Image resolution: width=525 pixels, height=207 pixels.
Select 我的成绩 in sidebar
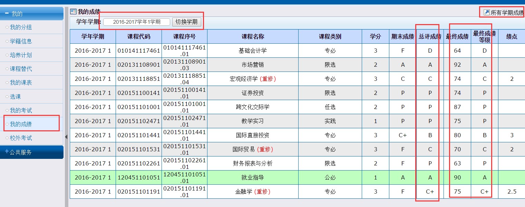coord(21,124)
